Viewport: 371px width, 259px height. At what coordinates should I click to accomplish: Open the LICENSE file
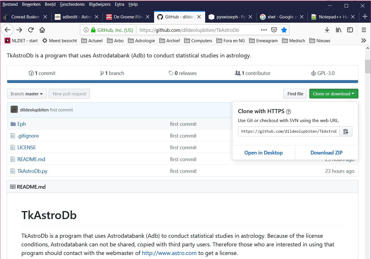coord(26,147)
